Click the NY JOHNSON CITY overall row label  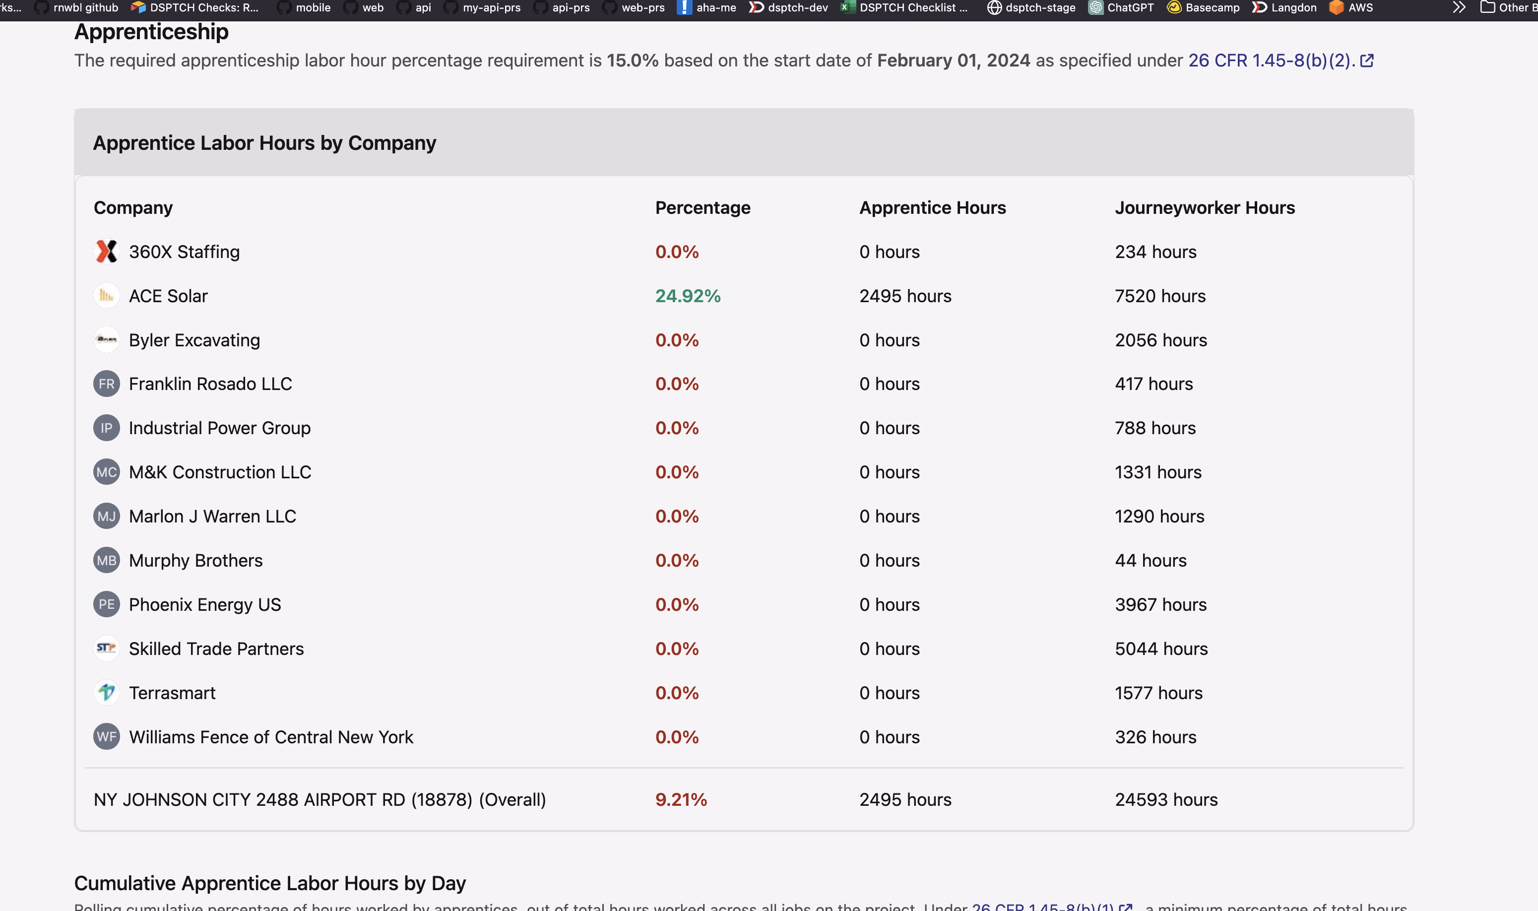pos(320,800)
